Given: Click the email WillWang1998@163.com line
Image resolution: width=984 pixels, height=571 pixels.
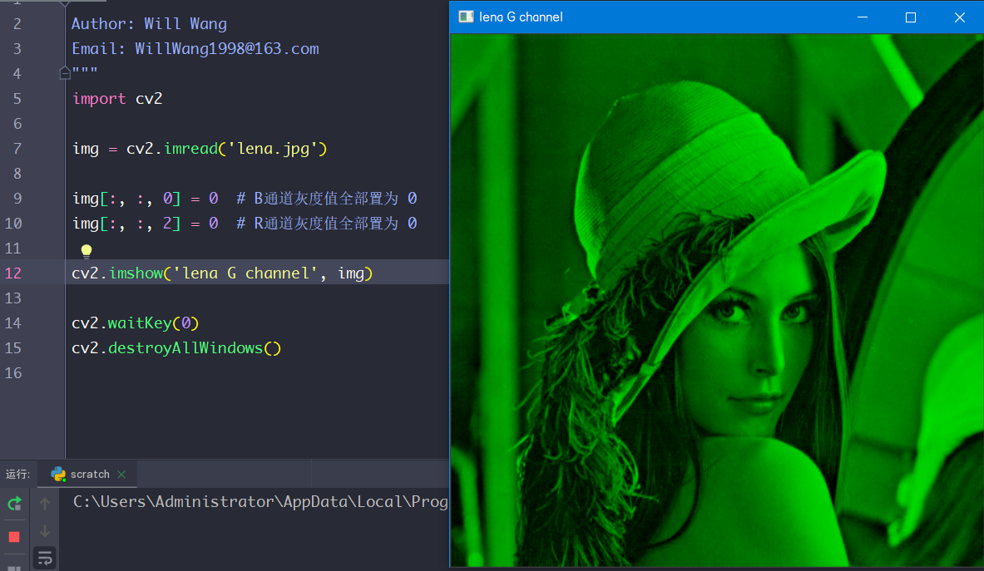Looking at the screenshot, I should [195, 48].
